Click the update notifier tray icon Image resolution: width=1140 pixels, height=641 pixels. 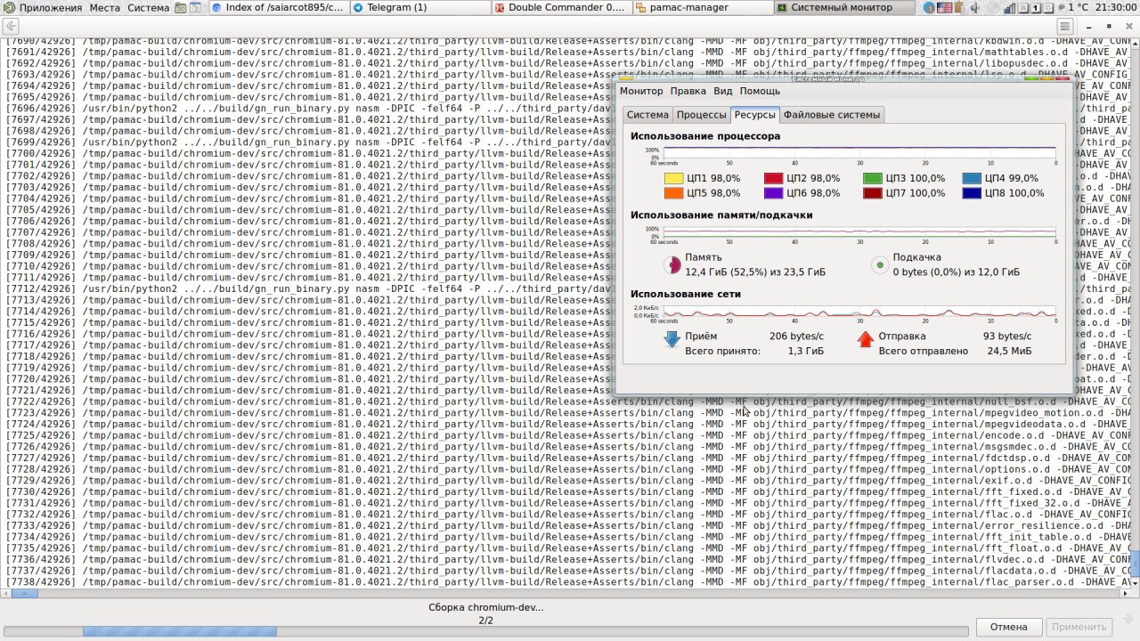tap(928, 8)
